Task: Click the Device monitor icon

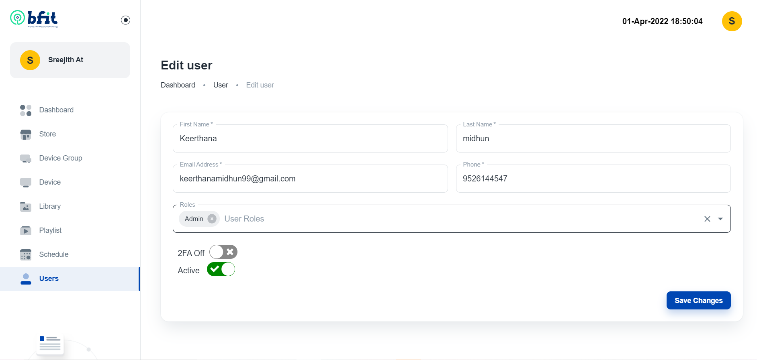Action: coord(26,182)
